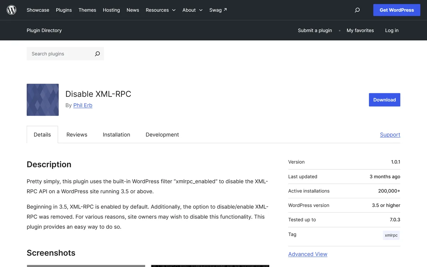Open the Themes page
This screenshot has height=267, width=427.
pos(87,10)
